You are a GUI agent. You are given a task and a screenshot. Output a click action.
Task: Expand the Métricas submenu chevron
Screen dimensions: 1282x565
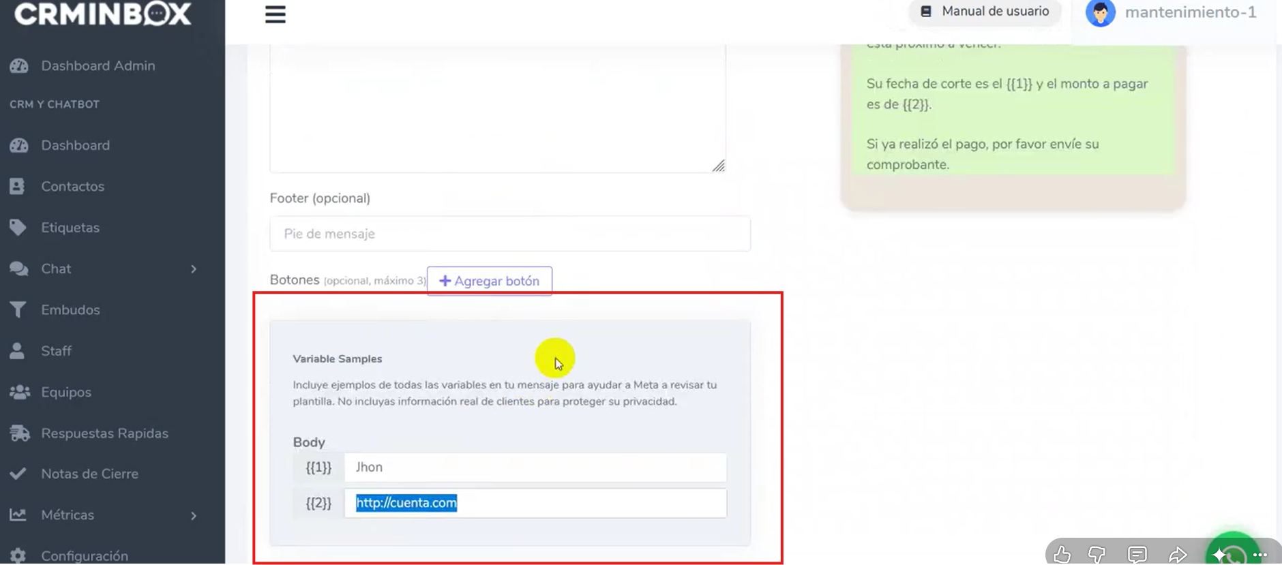194,516
